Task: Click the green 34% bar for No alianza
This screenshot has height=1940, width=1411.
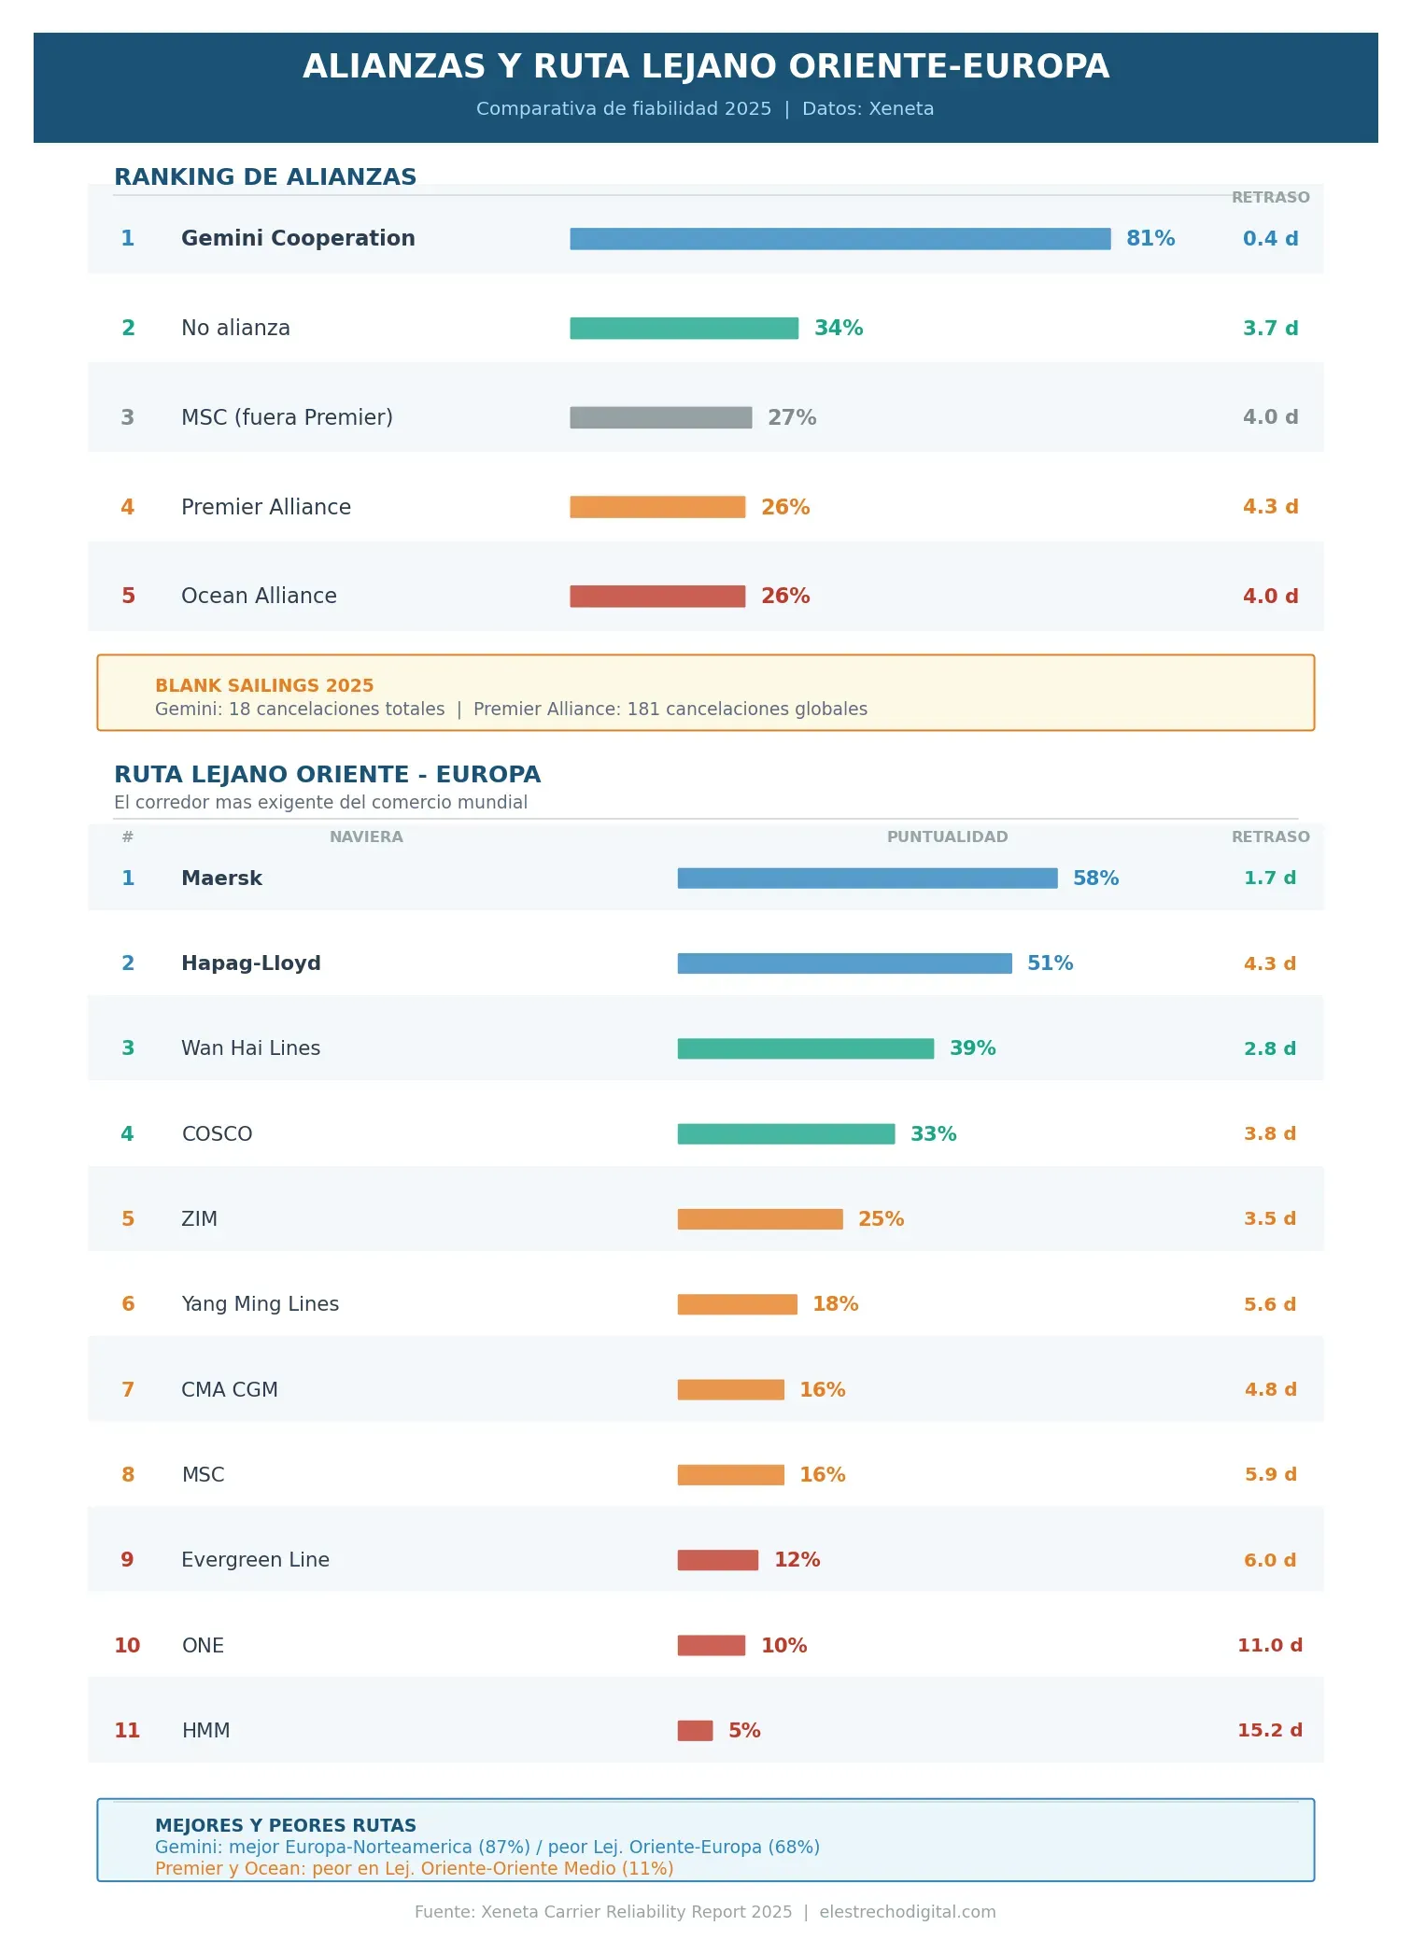Action: [684, 329]
